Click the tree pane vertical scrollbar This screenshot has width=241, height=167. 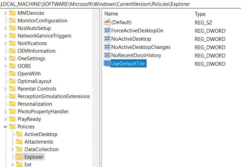click(x=96, y=88)
